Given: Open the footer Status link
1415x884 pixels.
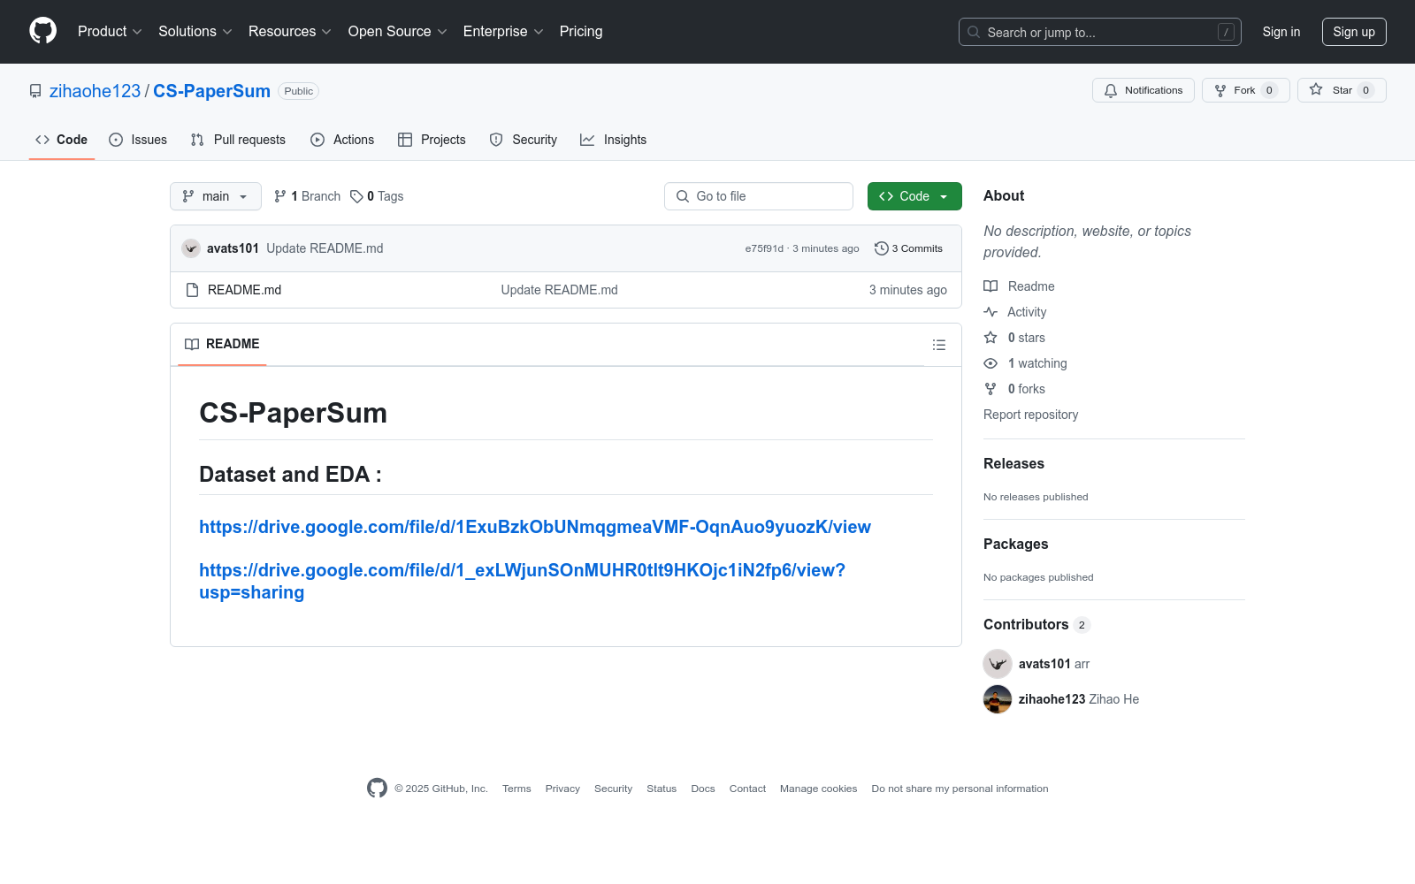Looking at the screenshot, I should click(662, 789).
